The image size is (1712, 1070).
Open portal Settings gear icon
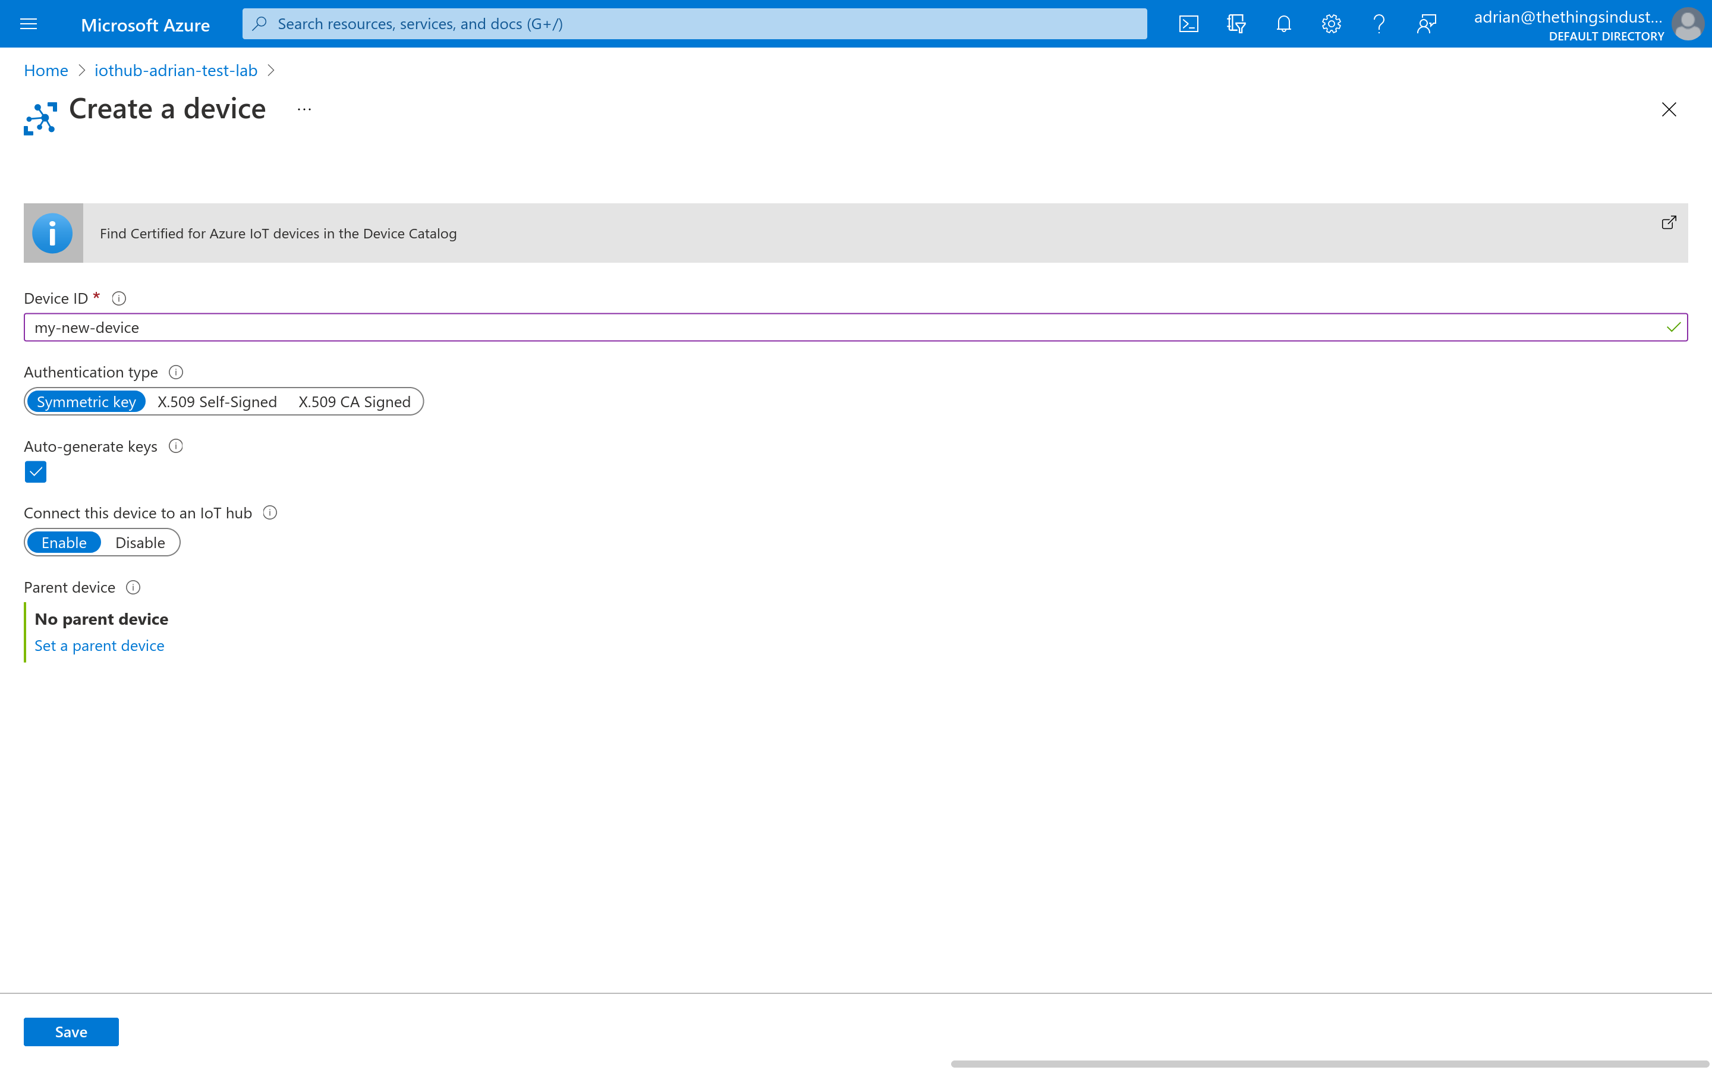pos(1331,24)
